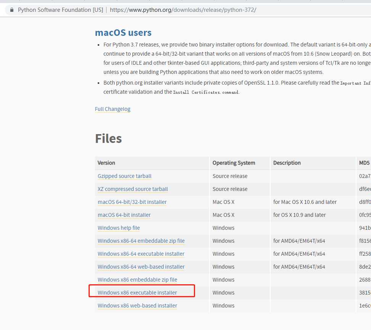The width and height of the screenshot is (371, 330).
Task: Click 'Source release' in Gzipped tarball row
Action: (230, 176)
